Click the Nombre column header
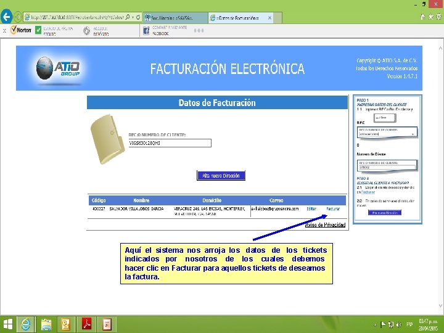The width and height of the screenshot is (444, 333). tap(141, 200)
